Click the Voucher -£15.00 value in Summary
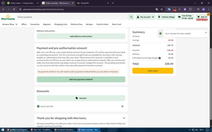The height and width of the screenshot is (132, 212). [170, 50]
